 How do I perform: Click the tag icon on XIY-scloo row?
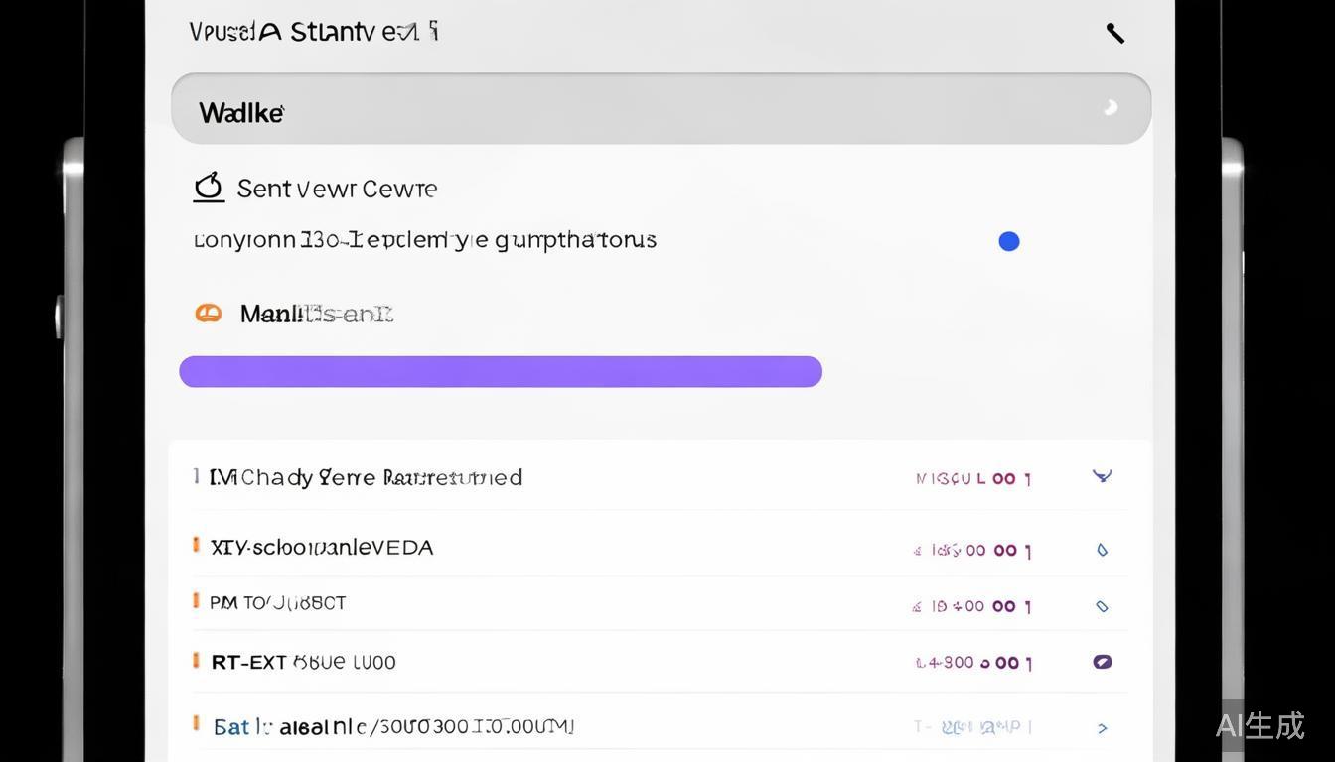pos(1102,550)
